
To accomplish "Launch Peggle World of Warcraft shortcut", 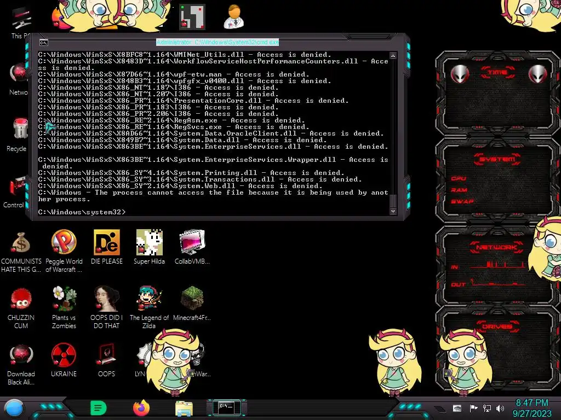I will pyautogui.click(x=64, y=251).
